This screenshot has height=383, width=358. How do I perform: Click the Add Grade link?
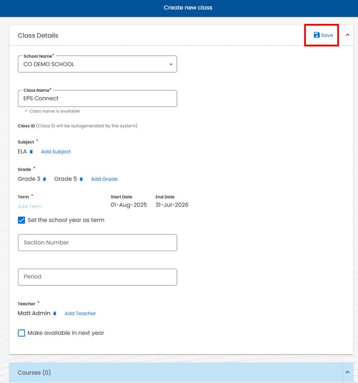[x=104, y=179]
